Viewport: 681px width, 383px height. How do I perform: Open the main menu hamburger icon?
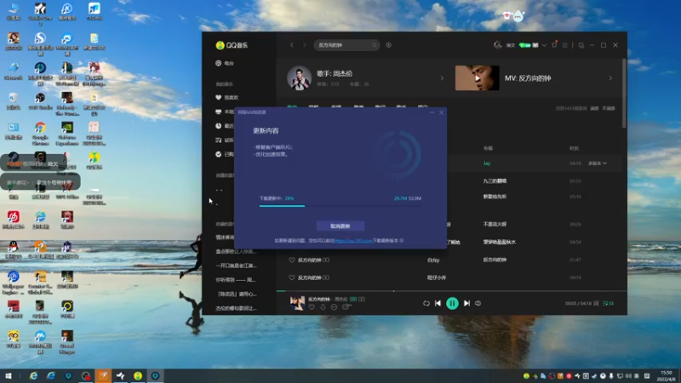tap(564, 45)
